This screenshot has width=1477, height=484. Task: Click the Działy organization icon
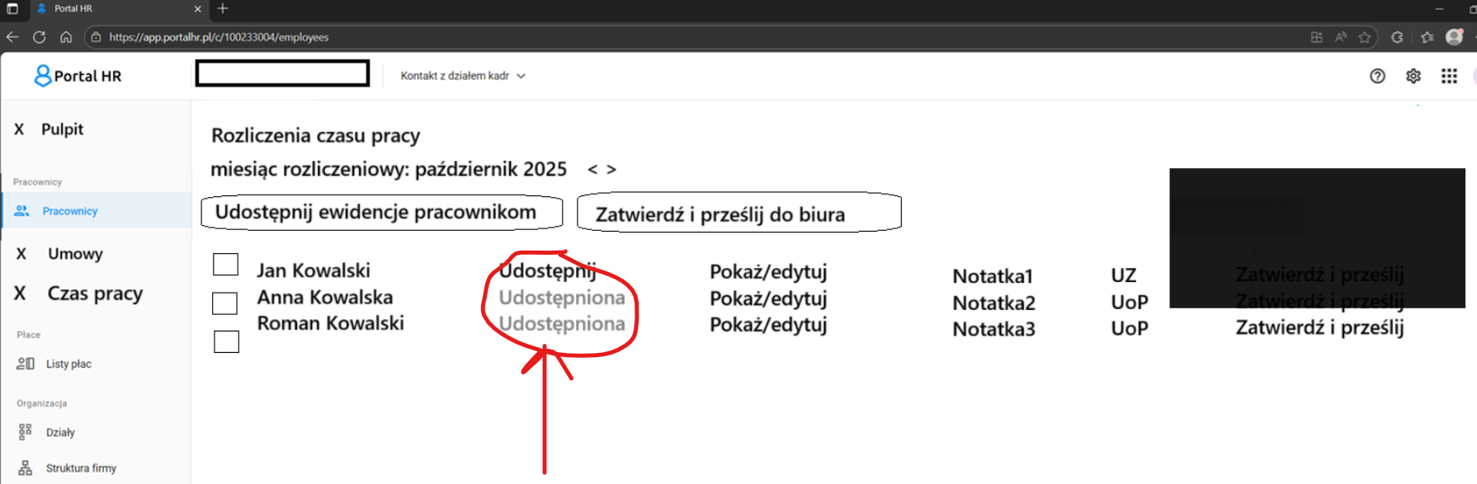26,432
